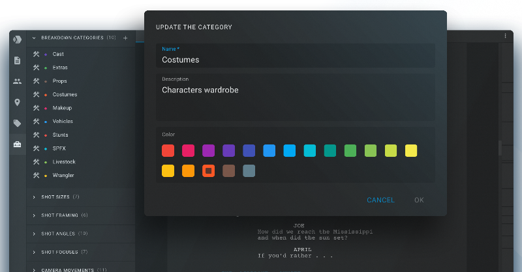Select the Wrangler category
This screenshot has width=522, height=272.
pos(63,175)
